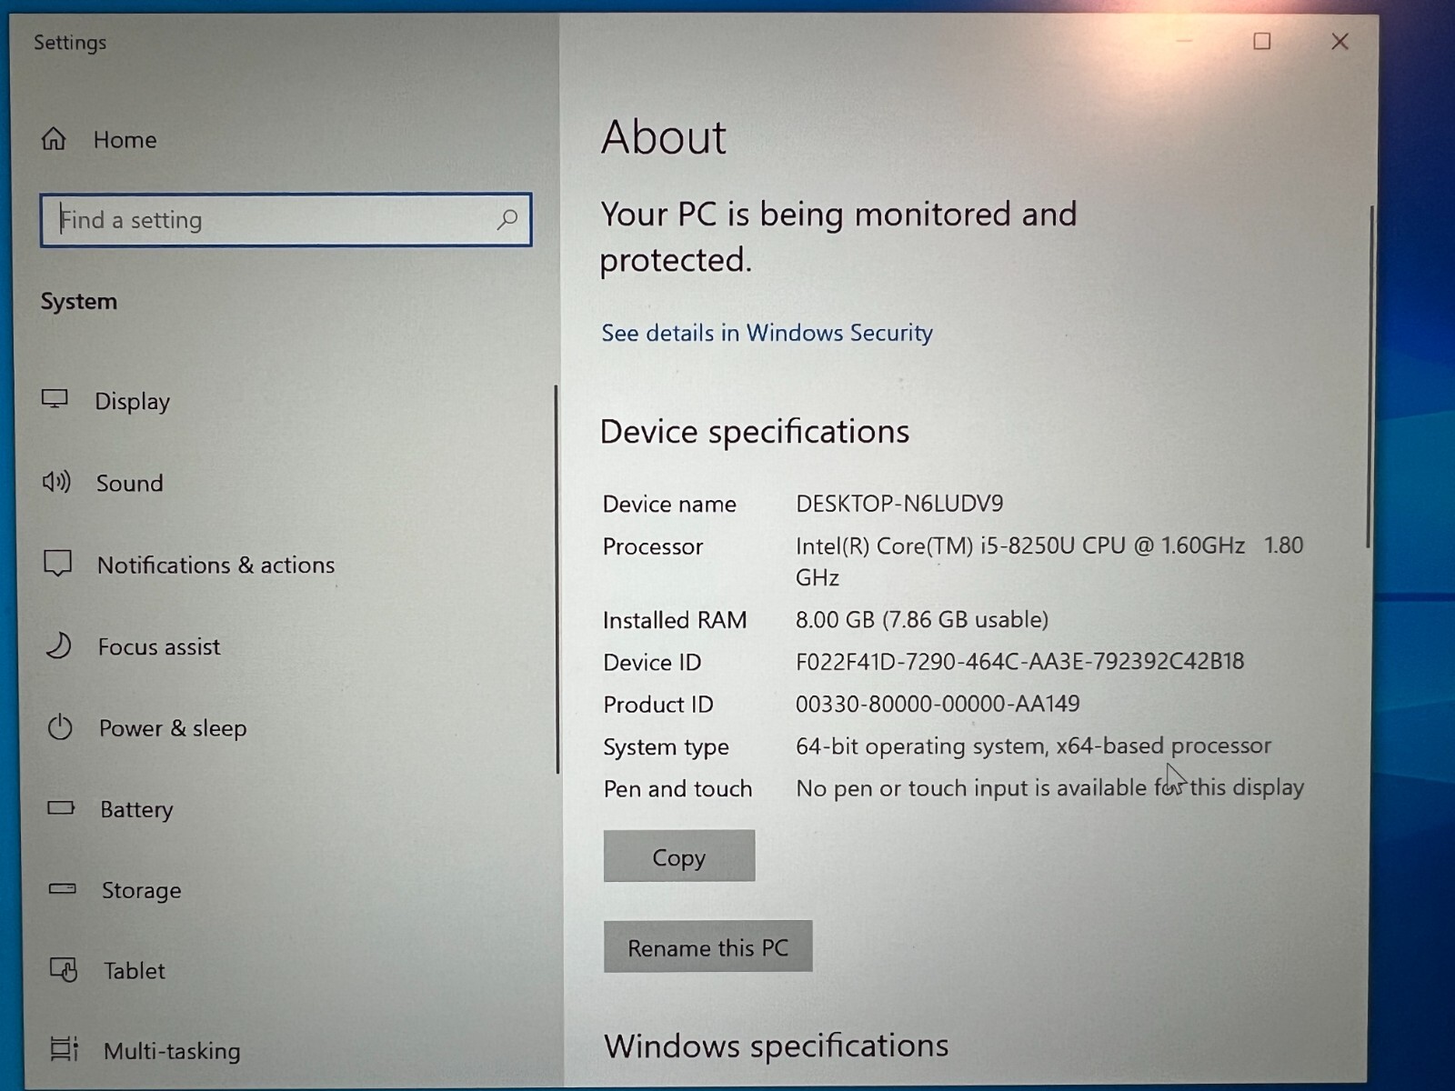
Task: Maximize the Settings window
Action: (1261, 41)
